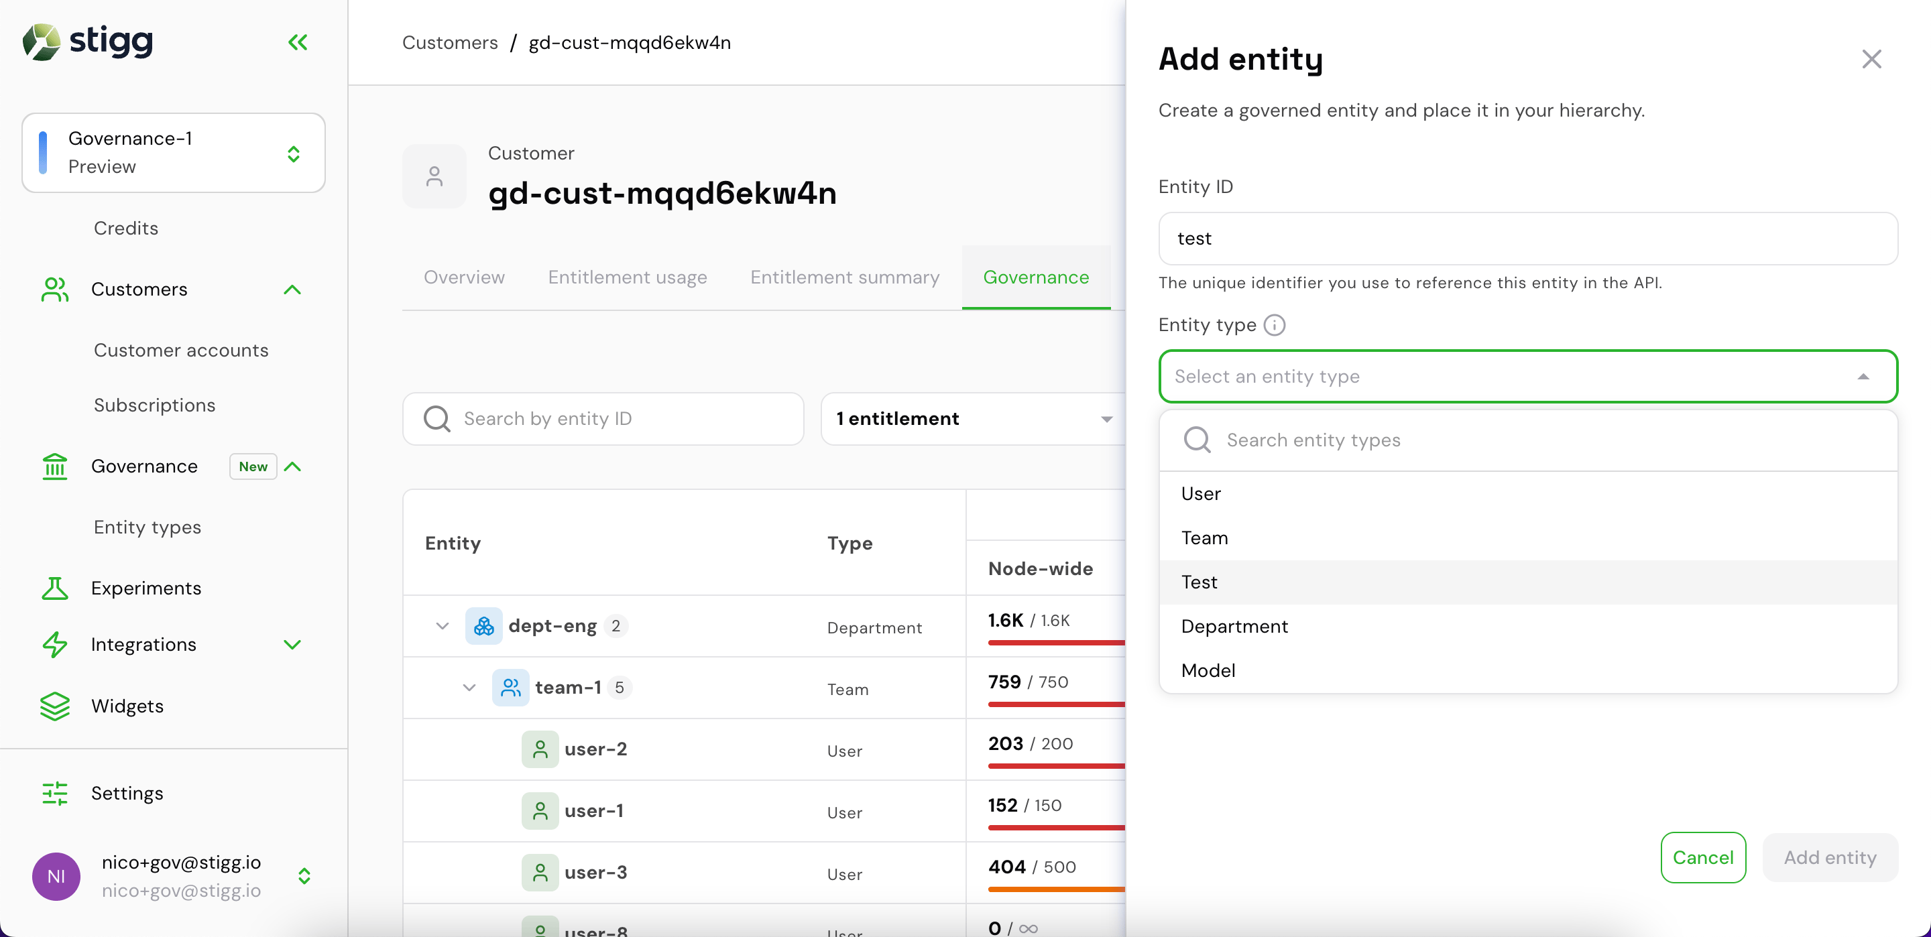1931x937 pixels.
Task: Switch to the Entitlement summary tab
Action: coord(845,277)
